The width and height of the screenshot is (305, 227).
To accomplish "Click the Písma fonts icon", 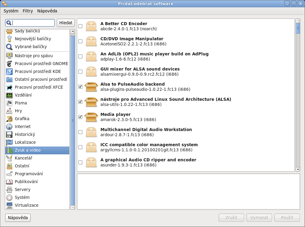I will [x=9, y=103].
